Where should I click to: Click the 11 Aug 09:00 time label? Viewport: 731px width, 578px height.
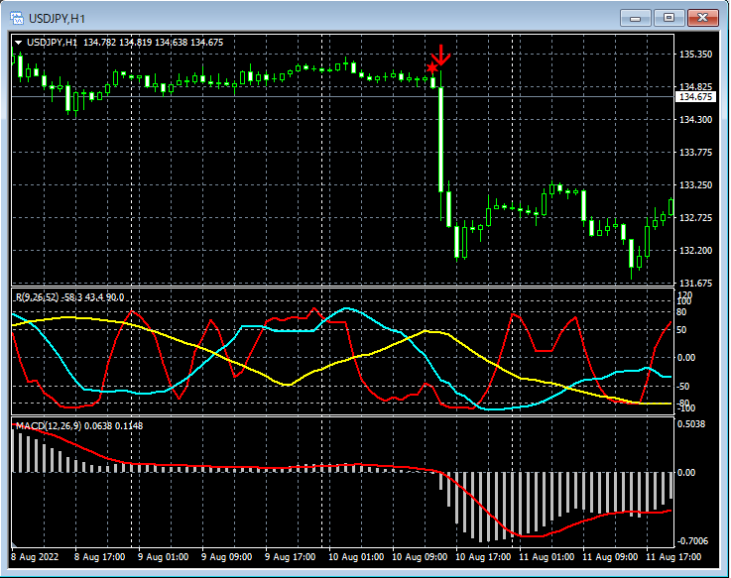[x=610, y=557]
